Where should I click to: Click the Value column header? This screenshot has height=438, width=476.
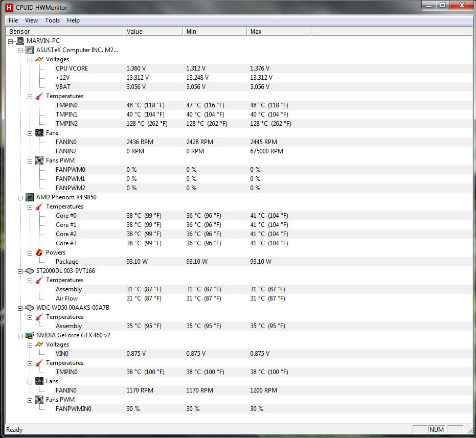click(153, 31)
